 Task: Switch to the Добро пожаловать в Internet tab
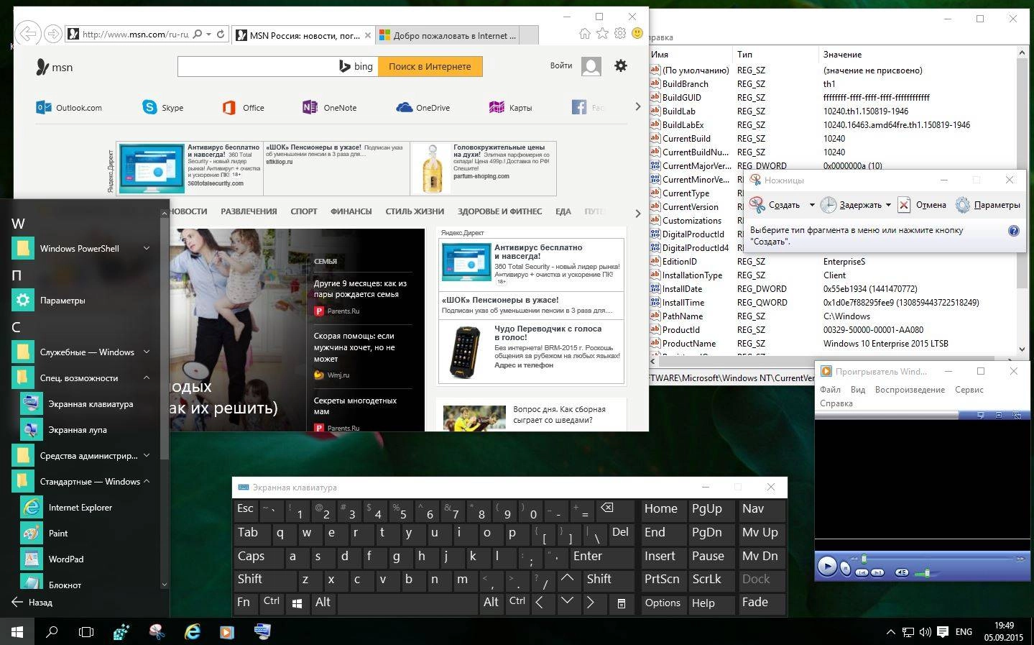pyautogui.click(x=448, y=35)
